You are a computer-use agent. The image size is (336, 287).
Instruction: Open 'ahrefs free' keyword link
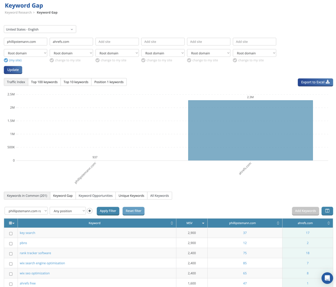pos(28,283)
